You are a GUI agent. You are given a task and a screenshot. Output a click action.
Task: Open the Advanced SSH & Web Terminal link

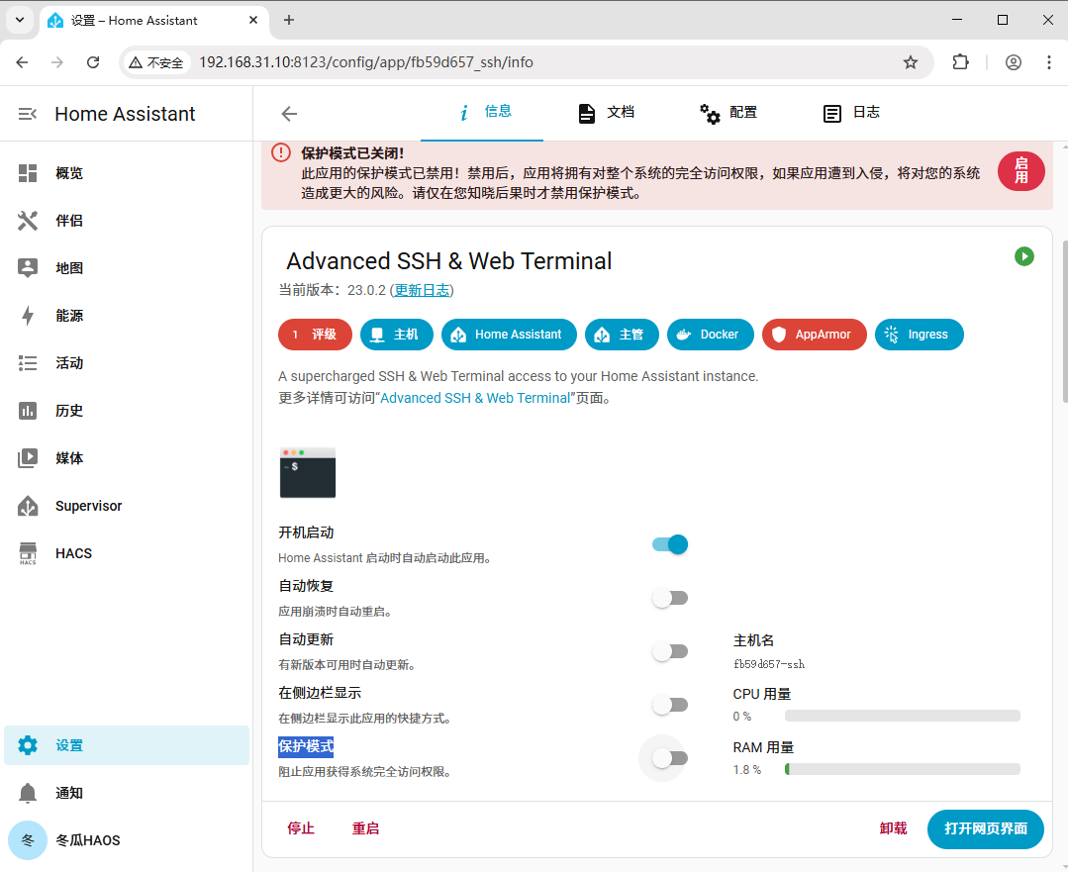[x=475, y=398]
